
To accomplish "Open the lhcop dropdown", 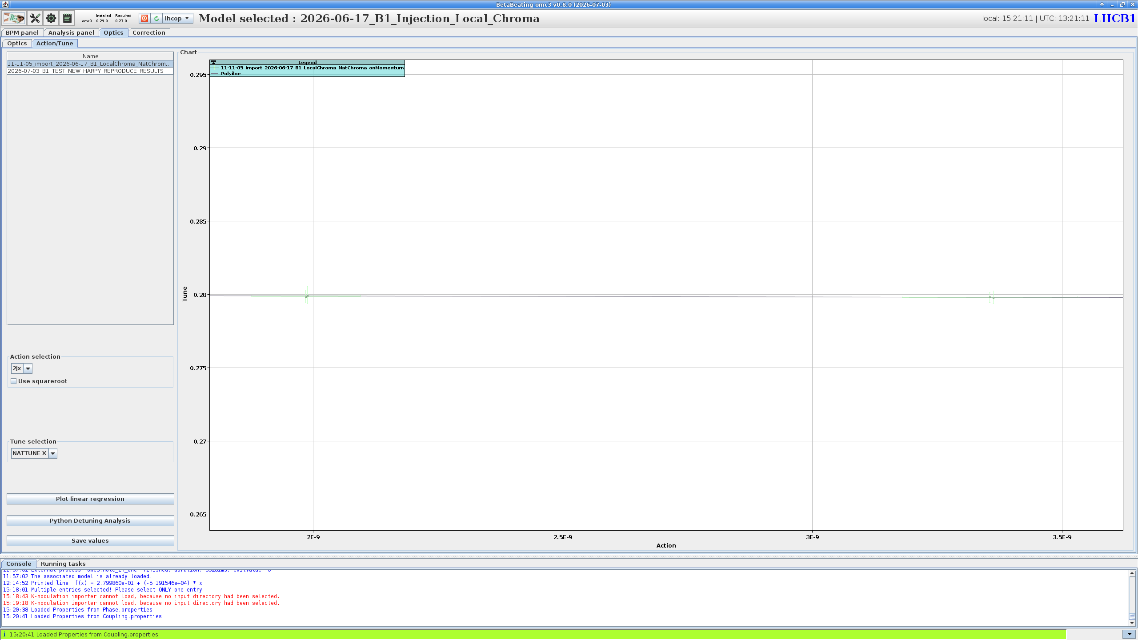I will [178, 18].
